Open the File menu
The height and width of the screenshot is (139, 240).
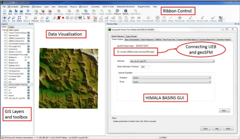[4, 7]
